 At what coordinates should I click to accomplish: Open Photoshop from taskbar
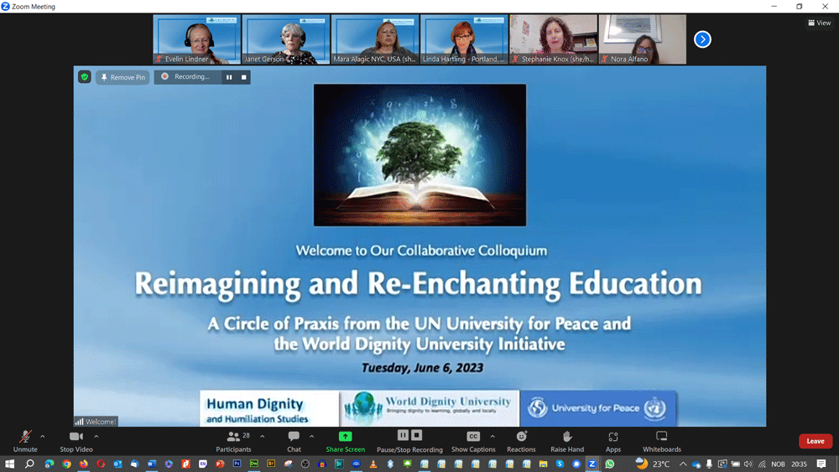[x=237, y=464]
